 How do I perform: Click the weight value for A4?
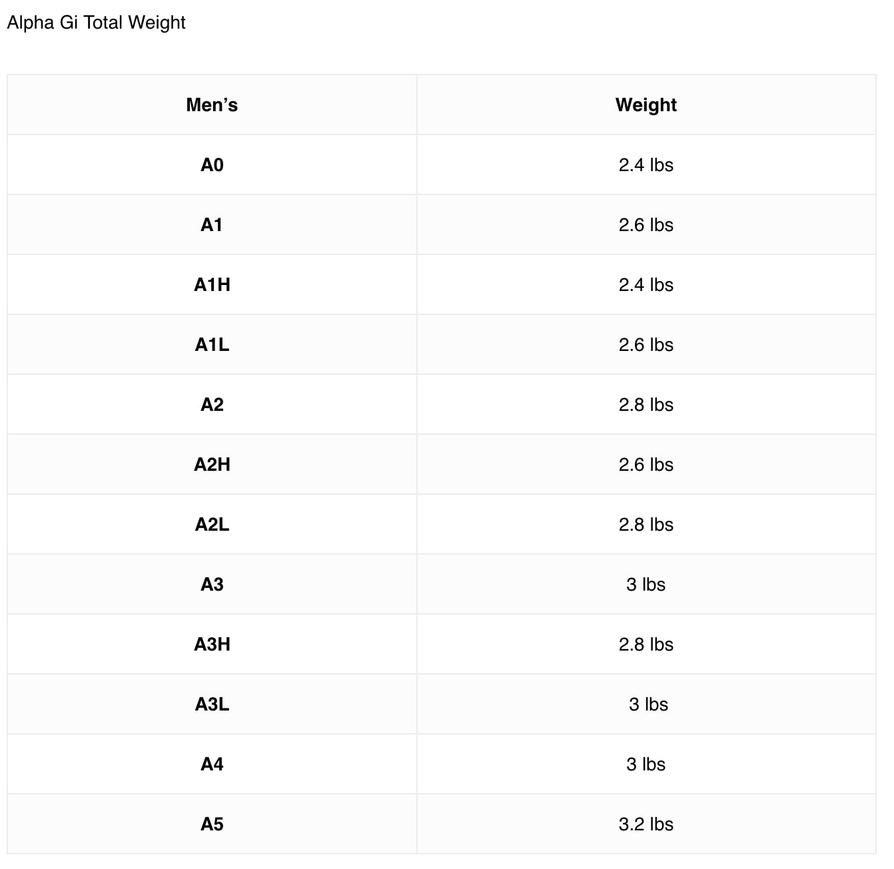coord(646,764)
